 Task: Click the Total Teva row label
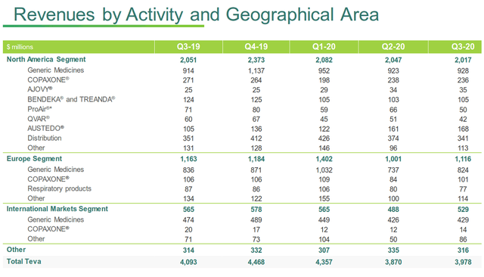coord(23,262)
